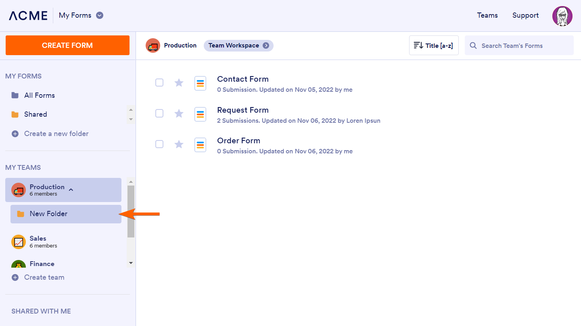This screenshot has width=581, height=326.
Task: Go to Support page
Action: click(525, 15)
